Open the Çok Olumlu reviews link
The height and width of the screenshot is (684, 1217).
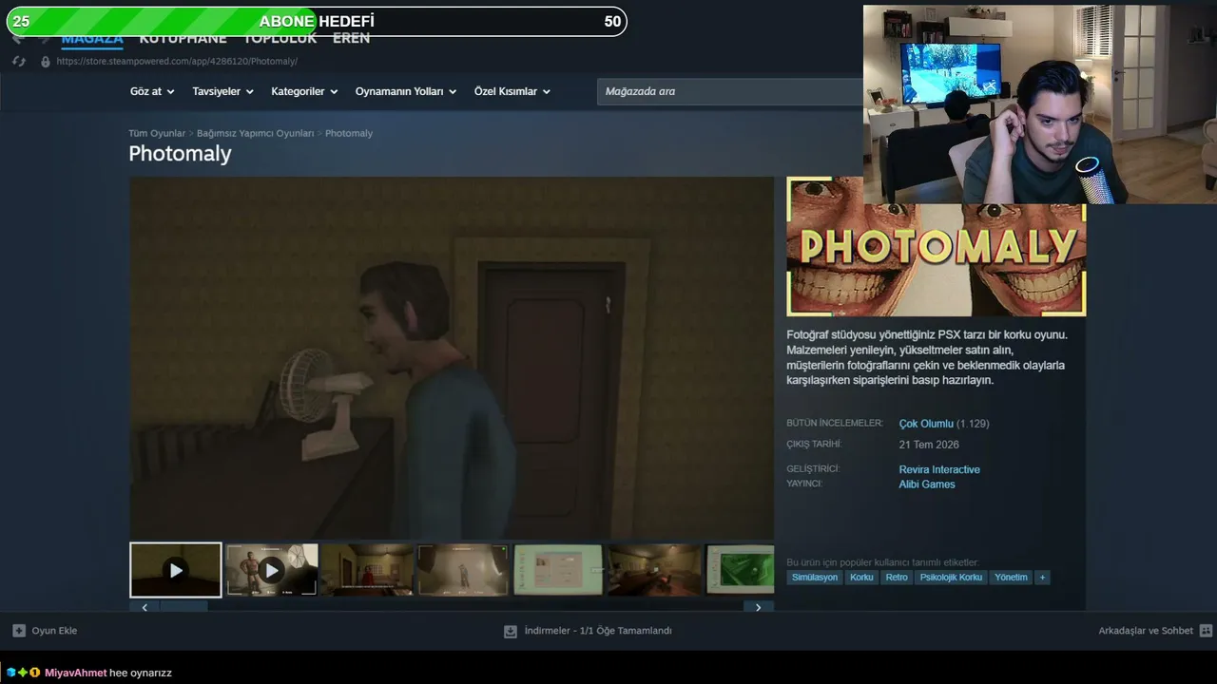(926, 424)
